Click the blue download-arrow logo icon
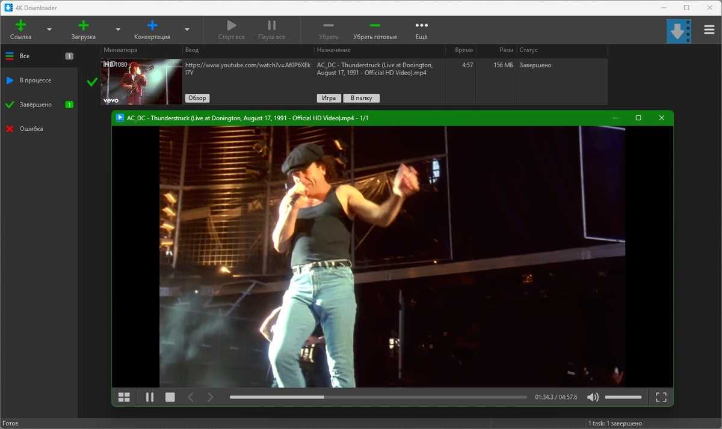Viewport: 722px width, 429px height. (679, 31)
